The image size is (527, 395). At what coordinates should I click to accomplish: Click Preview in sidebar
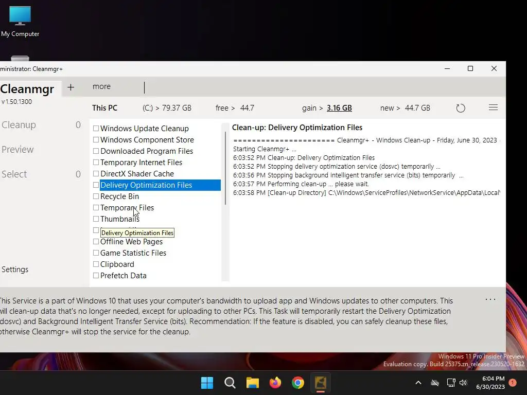pos(17,150)
